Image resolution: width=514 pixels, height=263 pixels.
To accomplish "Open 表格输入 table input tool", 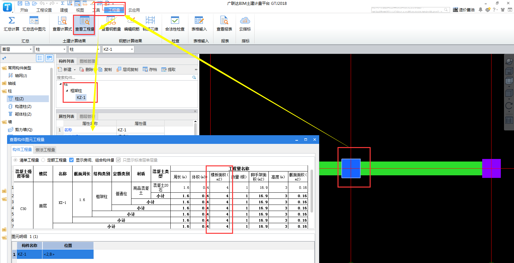I will pyautogui.click(x=199, y=24).
